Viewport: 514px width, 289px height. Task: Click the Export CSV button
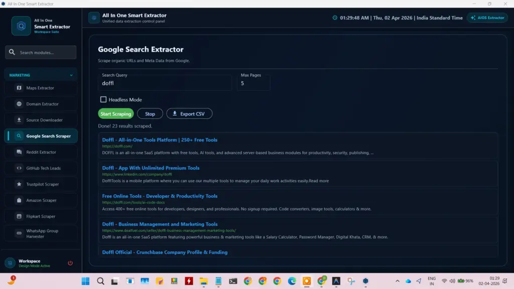189,114
